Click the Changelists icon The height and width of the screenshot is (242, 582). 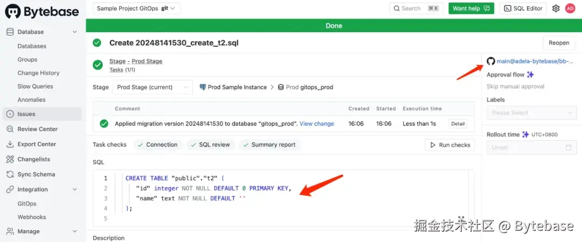point(10,159)
